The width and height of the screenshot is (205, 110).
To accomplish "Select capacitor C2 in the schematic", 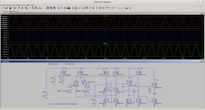I will (149, 90).
